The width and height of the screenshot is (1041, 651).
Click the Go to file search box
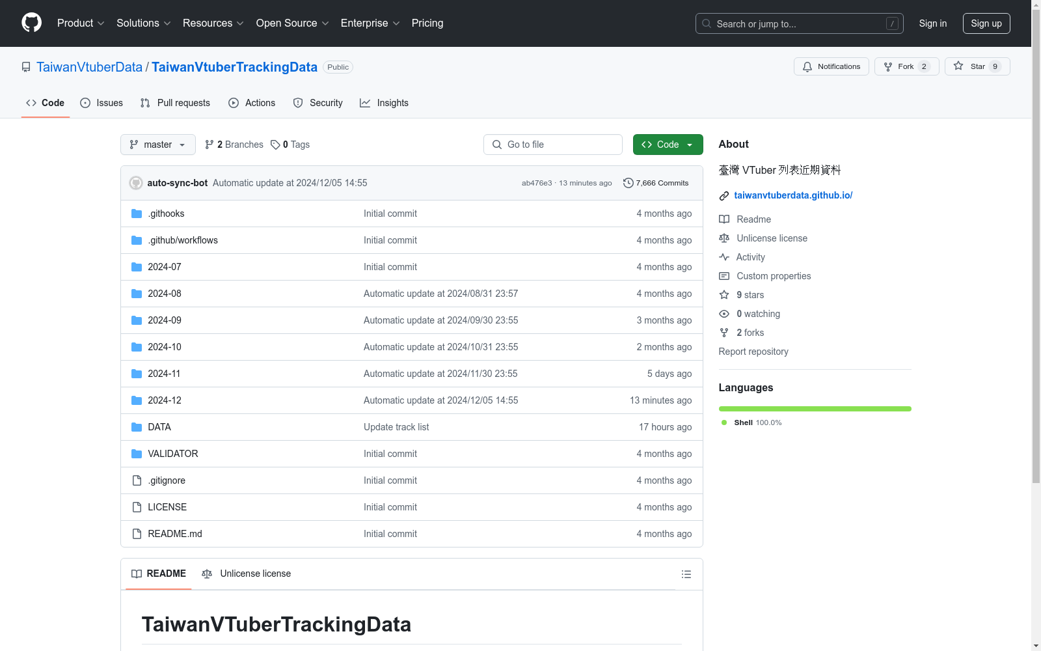click(x=553, y=145)
